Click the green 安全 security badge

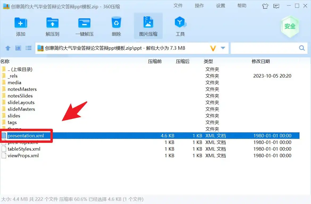coord(290,26)
